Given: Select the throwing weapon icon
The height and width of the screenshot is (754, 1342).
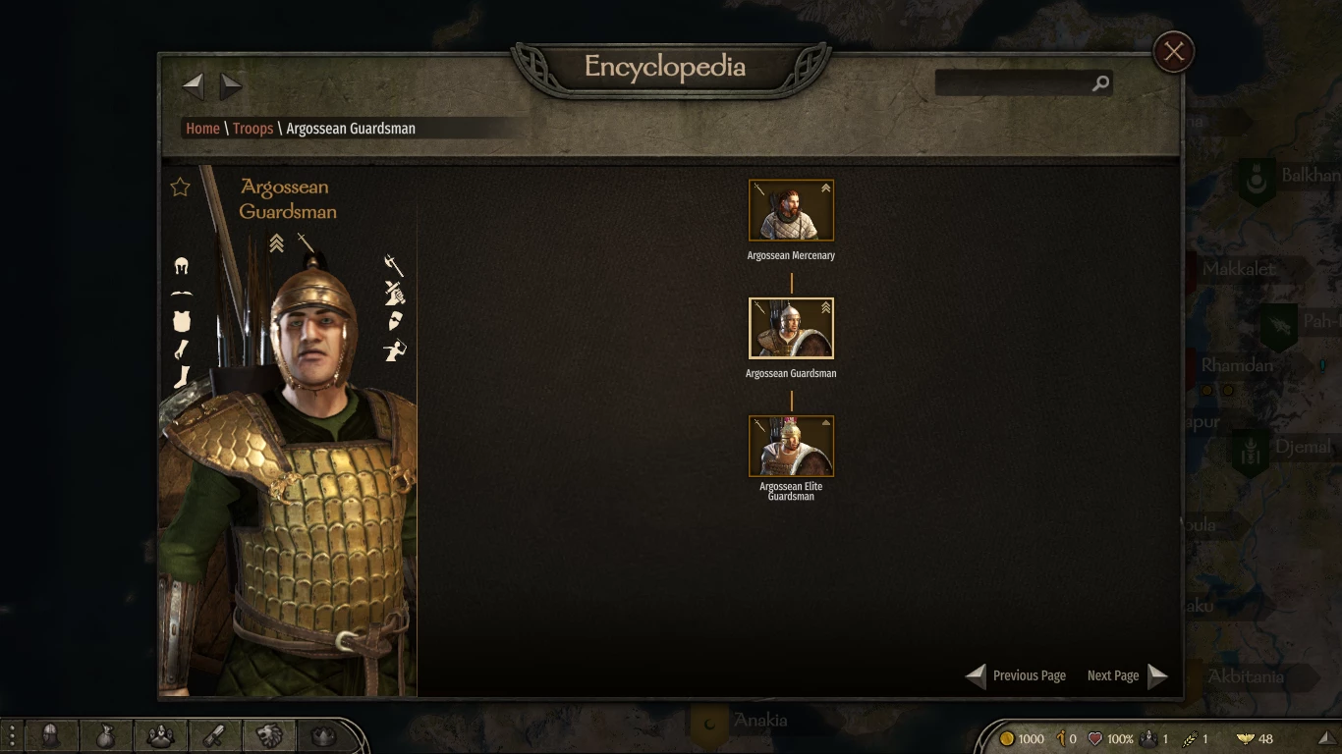Looking at the screenshot, I should pos(395,350).
